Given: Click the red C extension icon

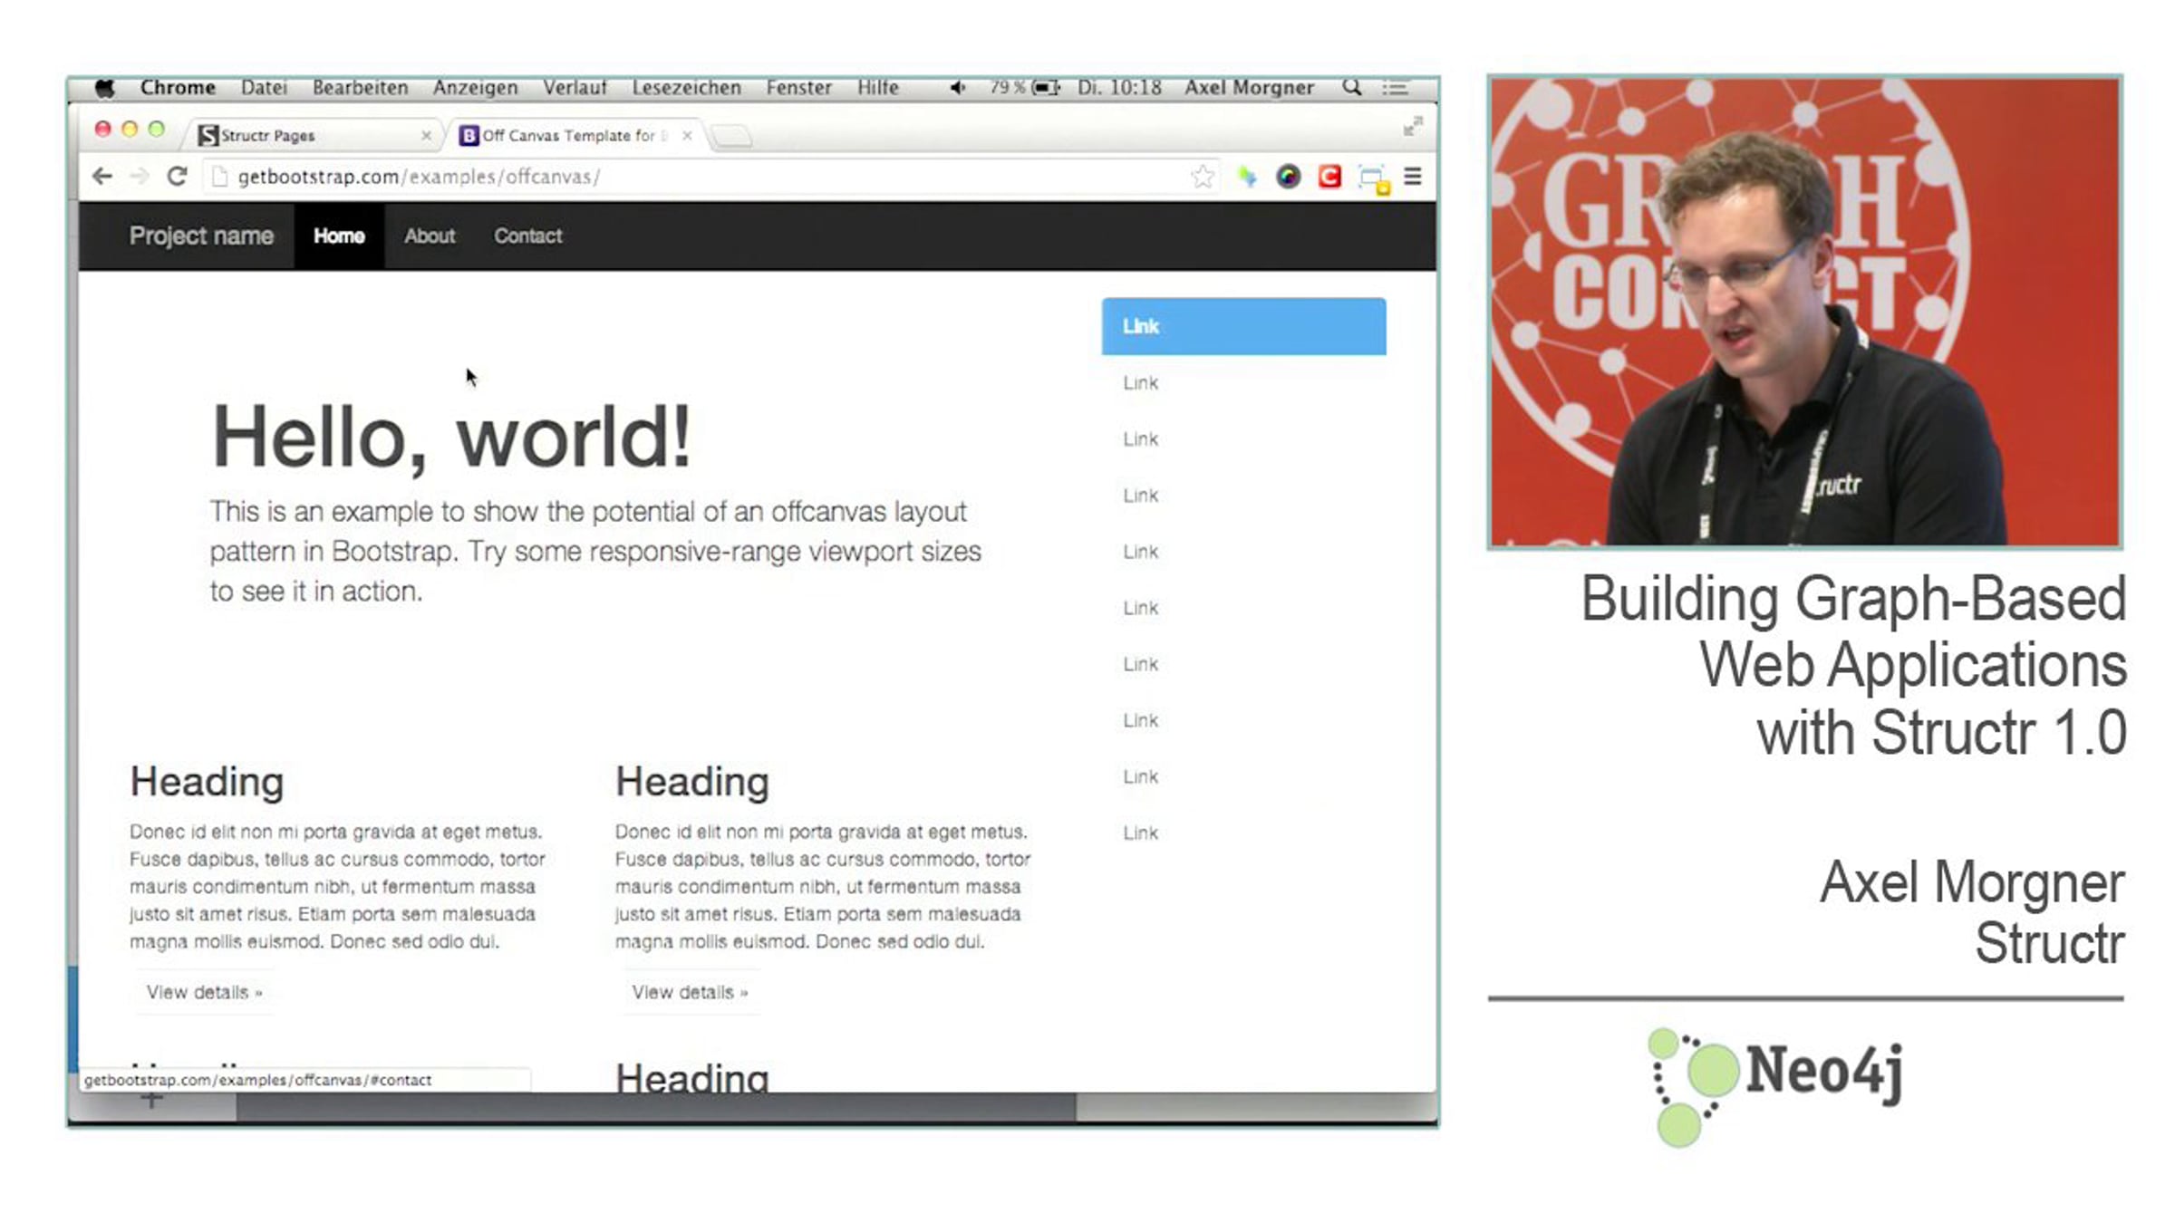Looking at the screenshot, I should click(1329, 177).
